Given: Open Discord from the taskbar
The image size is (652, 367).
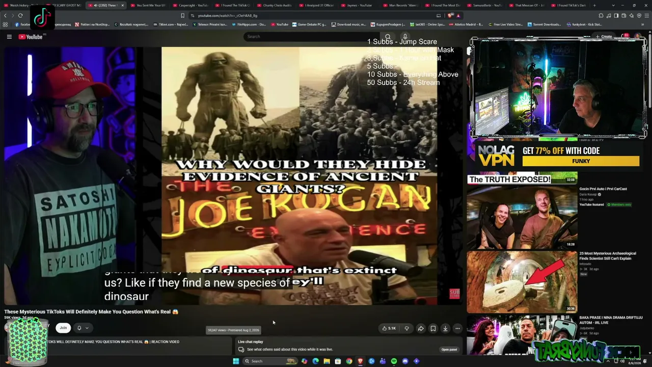Looking at the screenshot, I should [405, 361].
